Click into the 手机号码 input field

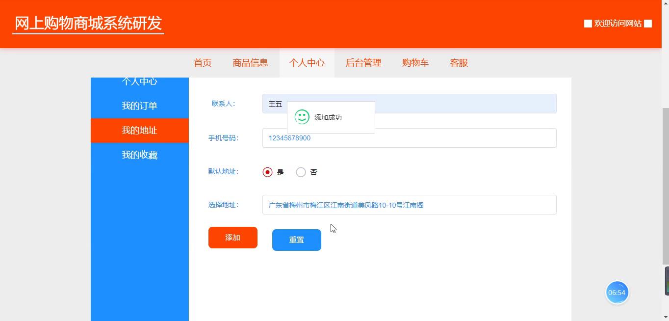point(409,138)
